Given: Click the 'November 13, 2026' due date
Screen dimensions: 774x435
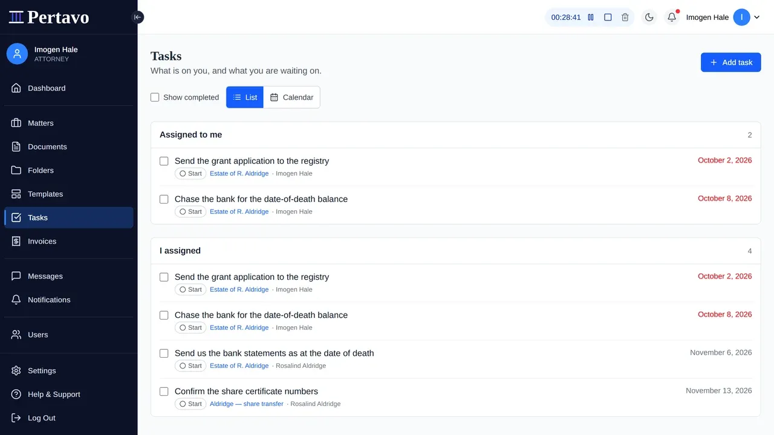Looking at the screenshot, I should 719,391.
